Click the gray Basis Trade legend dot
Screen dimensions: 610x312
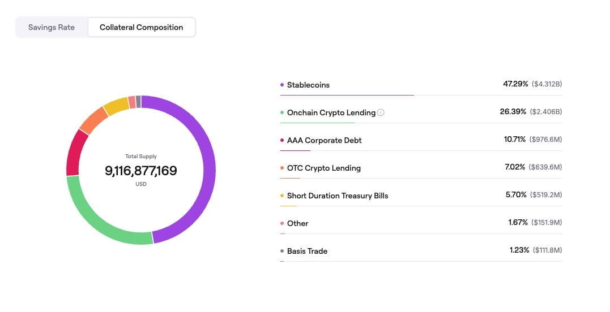coord(282,251)
